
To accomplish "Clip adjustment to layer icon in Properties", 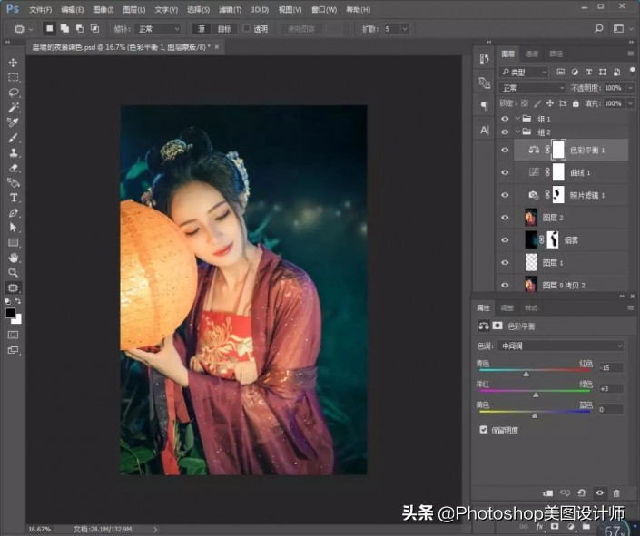I will click(547, 493).
